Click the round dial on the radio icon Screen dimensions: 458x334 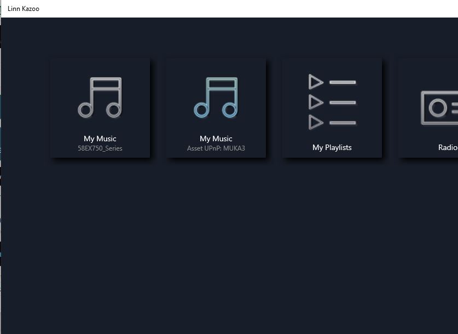437,108
